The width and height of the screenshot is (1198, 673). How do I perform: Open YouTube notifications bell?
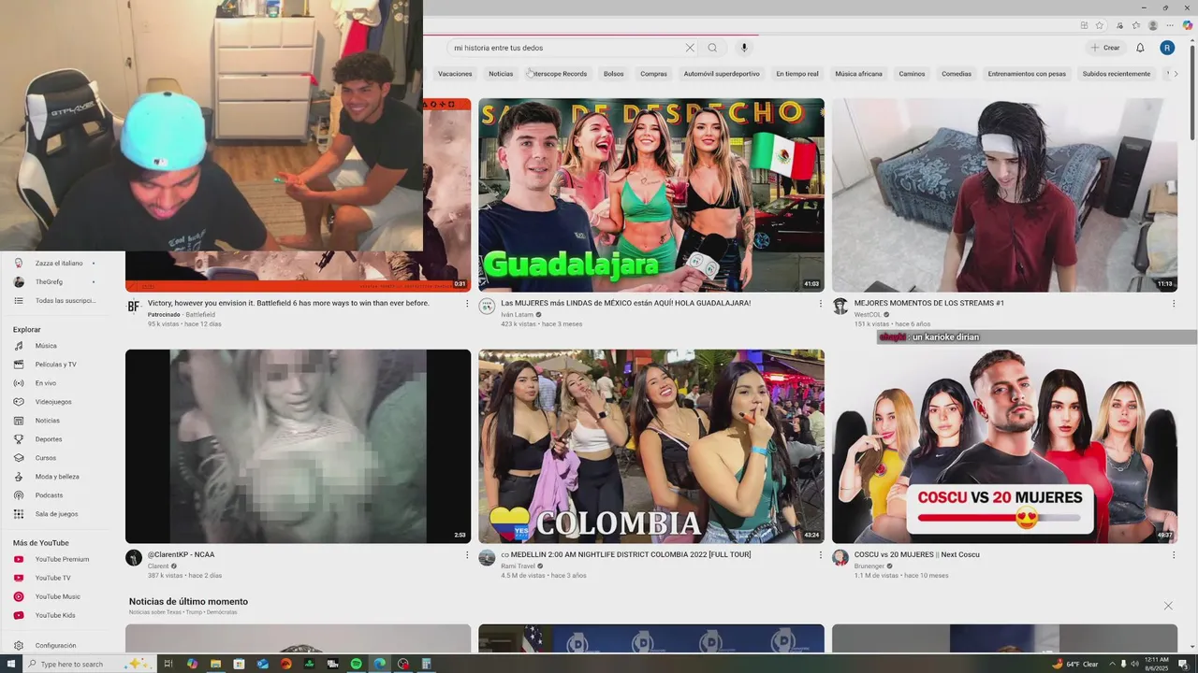(1140, 48)
